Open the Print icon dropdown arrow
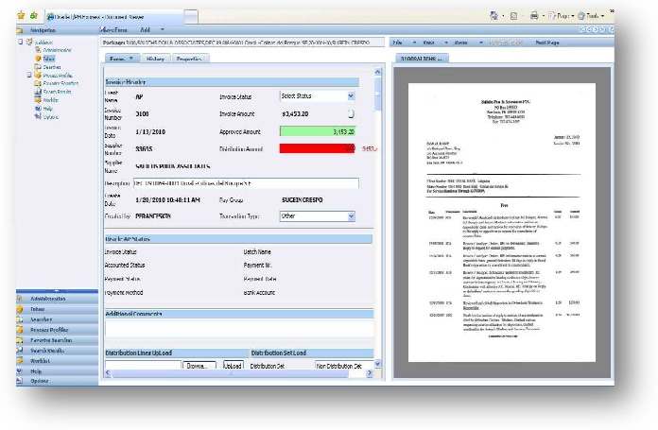Image resolution: width=658 pixels, height=430 pixels. pyautogui.click(x=544, y=16)
